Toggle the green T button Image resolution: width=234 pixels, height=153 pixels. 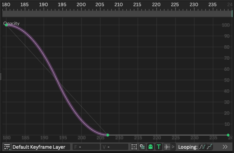click(x=159, y=147)
